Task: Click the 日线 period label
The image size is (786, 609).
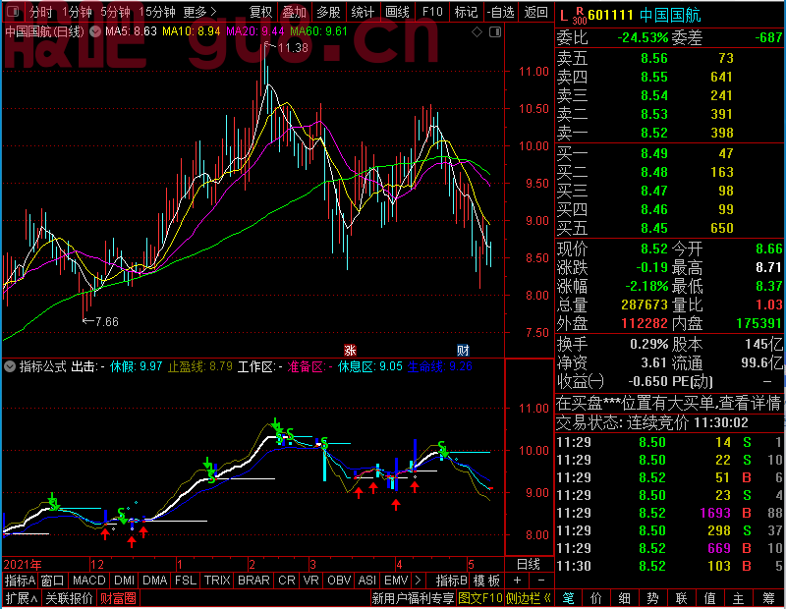Action: [528, 565]
